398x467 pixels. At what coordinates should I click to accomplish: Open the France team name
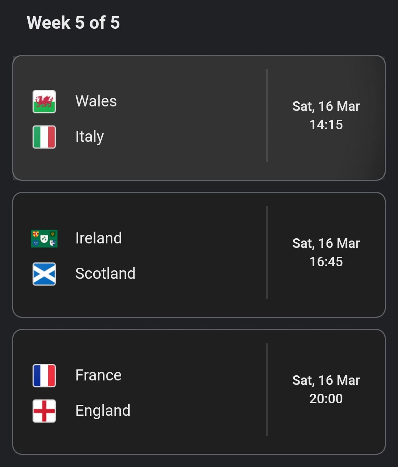98,375
